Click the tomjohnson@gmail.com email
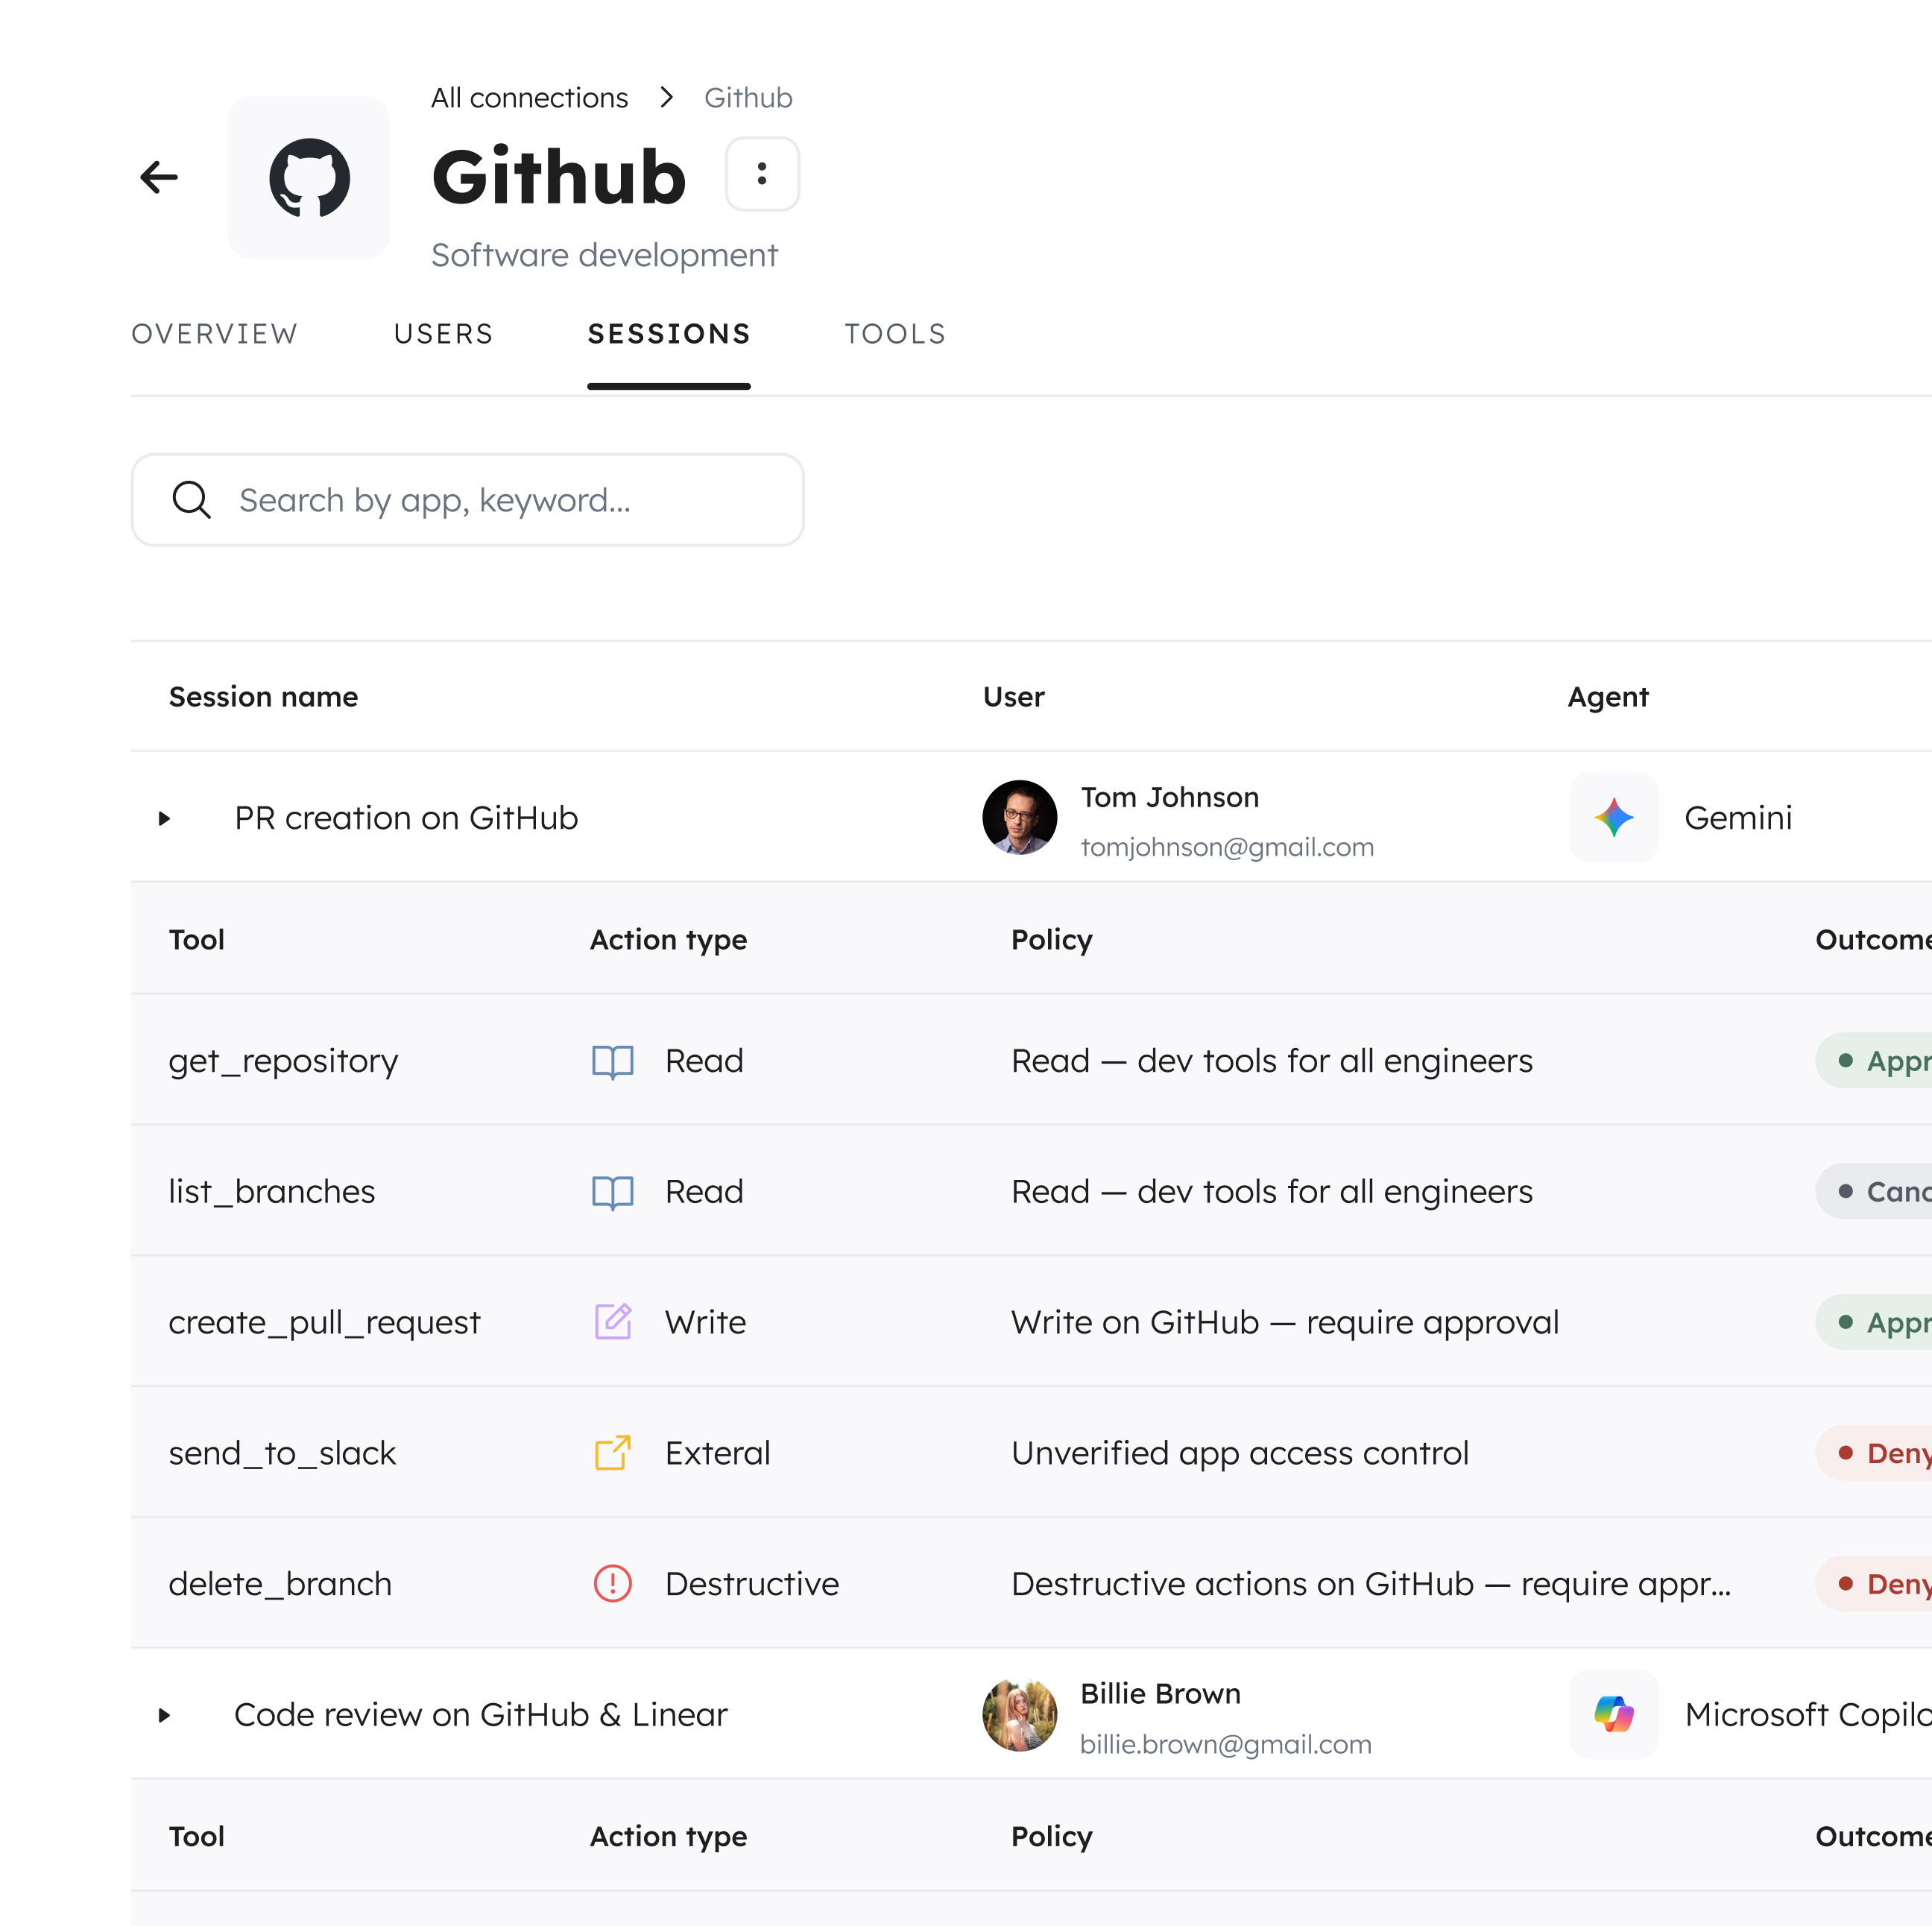Viewport: 1932px width, 1926px height. [1227, 847]
